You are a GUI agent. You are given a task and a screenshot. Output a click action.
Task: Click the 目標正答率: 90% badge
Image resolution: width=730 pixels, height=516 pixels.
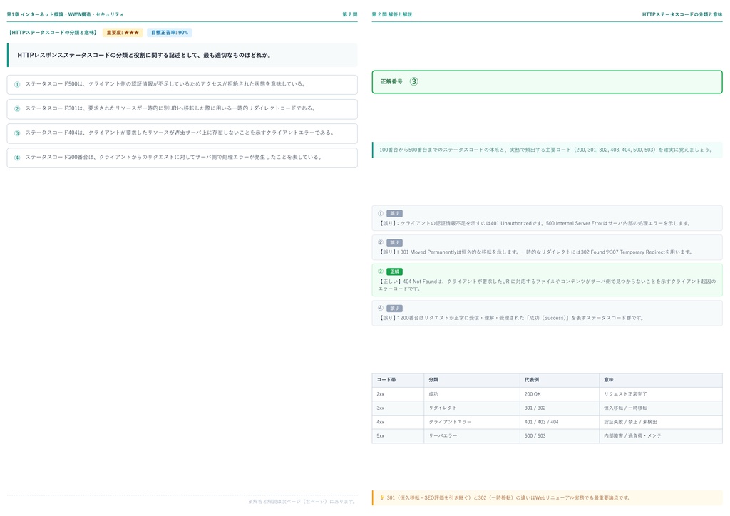[170, 33]
